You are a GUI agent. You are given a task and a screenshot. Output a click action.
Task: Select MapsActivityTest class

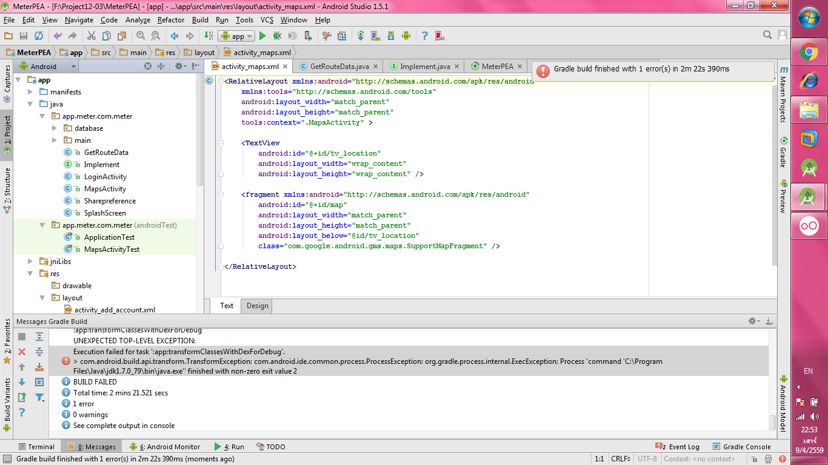(x=112, y=249)
